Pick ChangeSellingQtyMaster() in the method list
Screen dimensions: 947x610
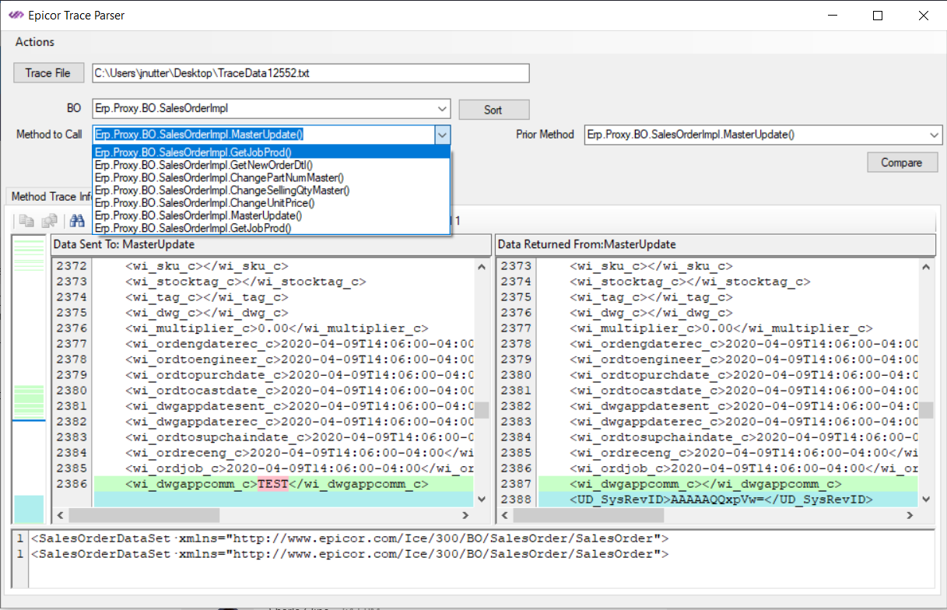tap(272, 190)
